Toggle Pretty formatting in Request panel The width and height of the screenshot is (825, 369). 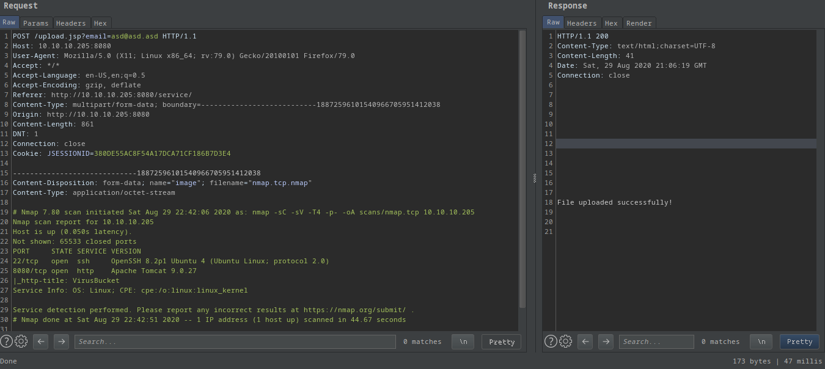[x=502, y=342]
